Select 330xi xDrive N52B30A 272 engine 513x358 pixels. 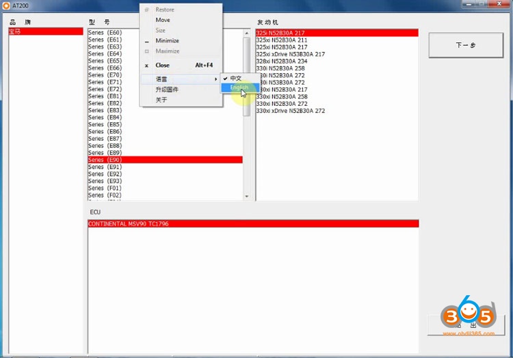tap(291, 111)
